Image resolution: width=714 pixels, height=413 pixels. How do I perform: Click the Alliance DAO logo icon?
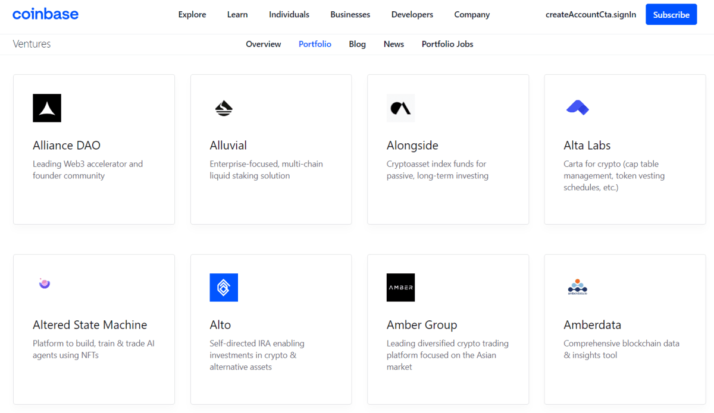click(47, 108)
